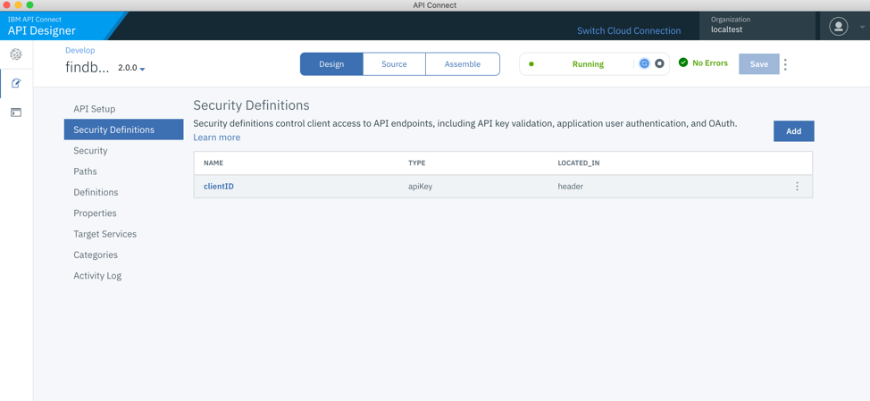Select the Drafts edit icon in sidebar
Image resolution: width=870 pixels, height=401 pixels.
(16, 84)
